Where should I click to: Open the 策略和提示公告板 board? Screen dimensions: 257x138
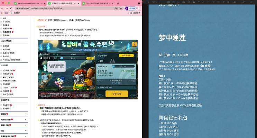[9, 81]
